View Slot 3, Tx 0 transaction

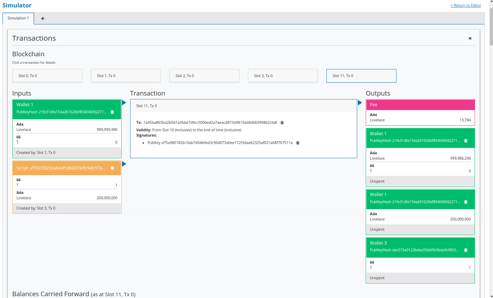coord(283,76)
